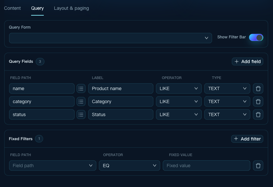
Task: Delete the status query field row
Action: [x=258, y=114]
